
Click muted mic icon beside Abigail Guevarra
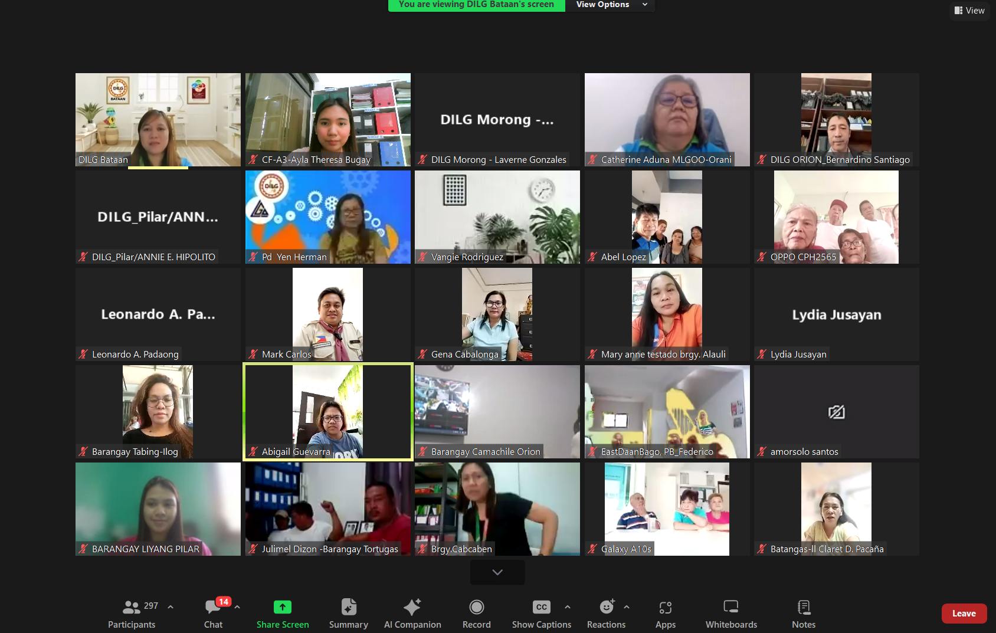click(x=253, y=451)
